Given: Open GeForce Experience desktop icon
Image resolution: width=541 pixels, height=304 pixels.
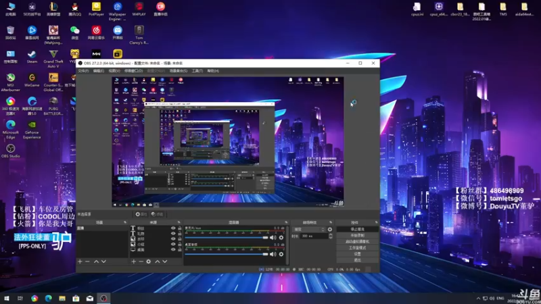Looking at the screenshot, I should pyautogui.click(x=32, y=130).
